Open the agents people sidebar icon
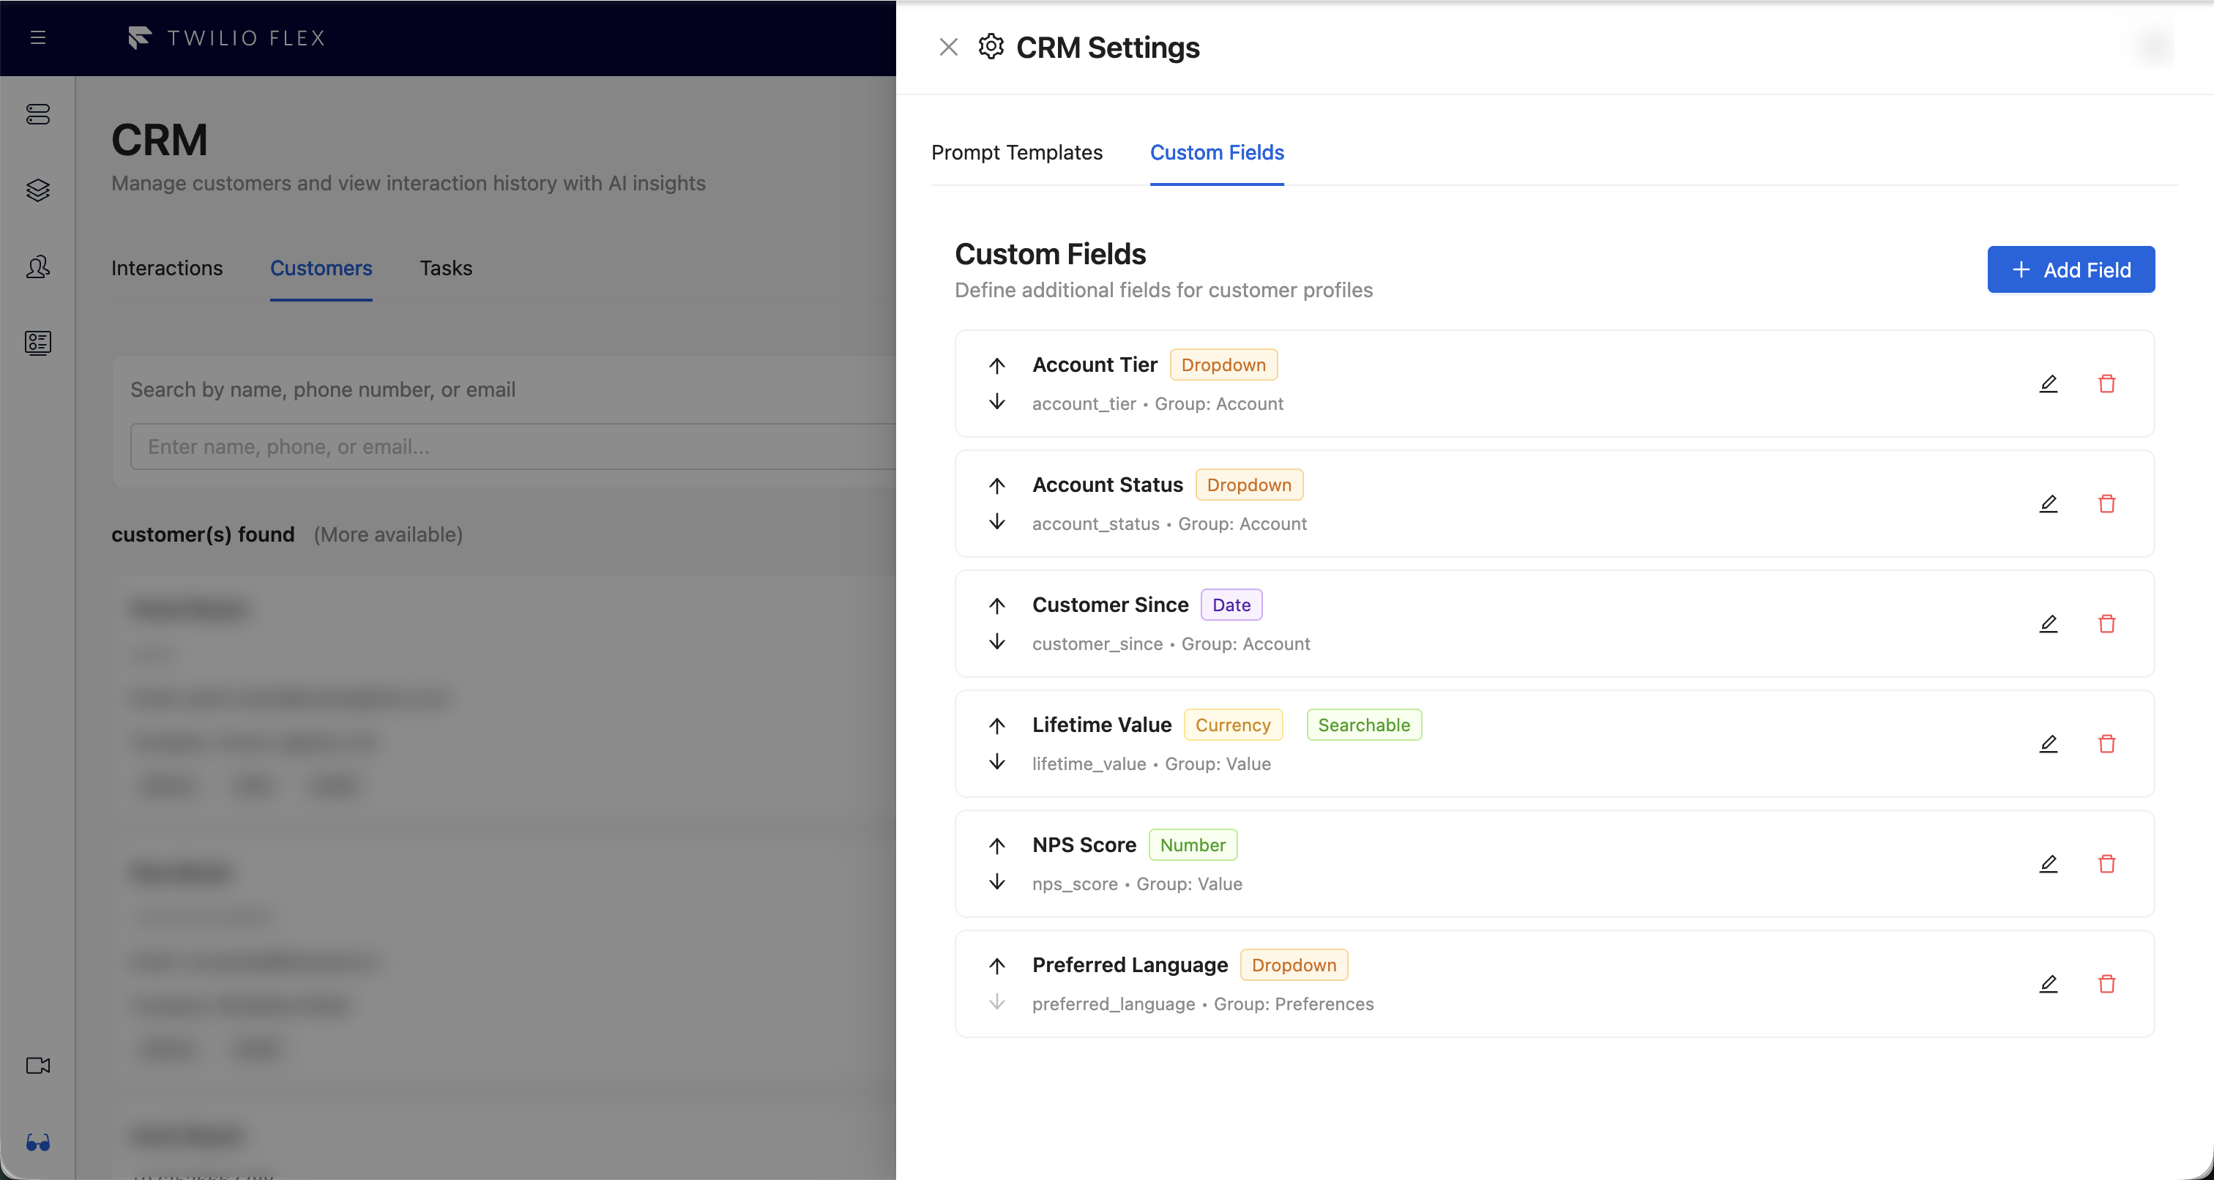2214x1180 pixels. (38, 266)
